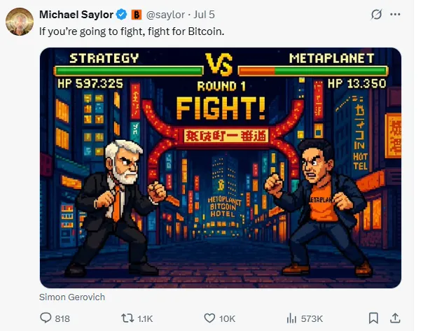Viewport: 423px width, 331px height.
Task: Open the Share post upload-arrow menu
Action: 395,318
